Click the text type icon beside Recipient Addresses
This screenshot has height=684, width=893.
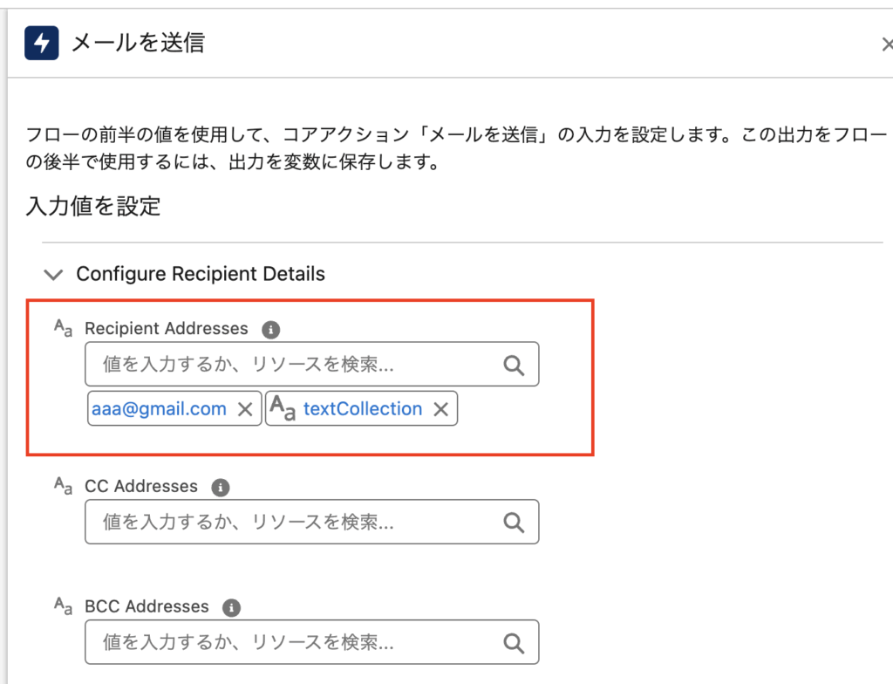point(63,329)
